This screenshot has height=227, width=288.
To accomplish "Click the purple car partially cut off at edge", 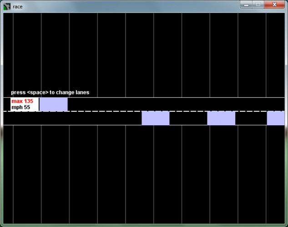I will click(x=276, y=118).
